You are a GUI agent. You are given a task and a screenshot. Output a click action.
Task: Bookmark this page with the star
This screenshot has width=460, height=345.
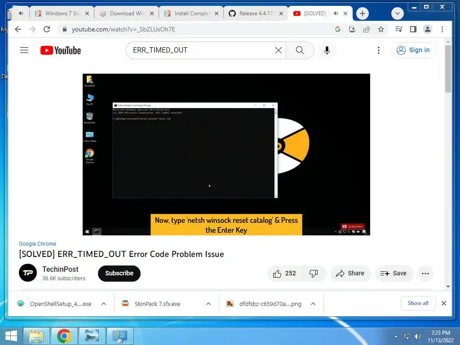click(x=381, y=29)
